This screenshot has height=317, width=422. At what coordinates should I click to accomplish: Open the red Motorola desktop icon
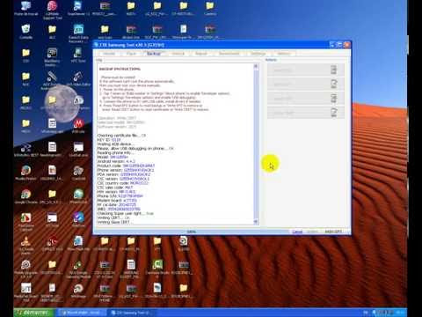(x=78, y=126)
